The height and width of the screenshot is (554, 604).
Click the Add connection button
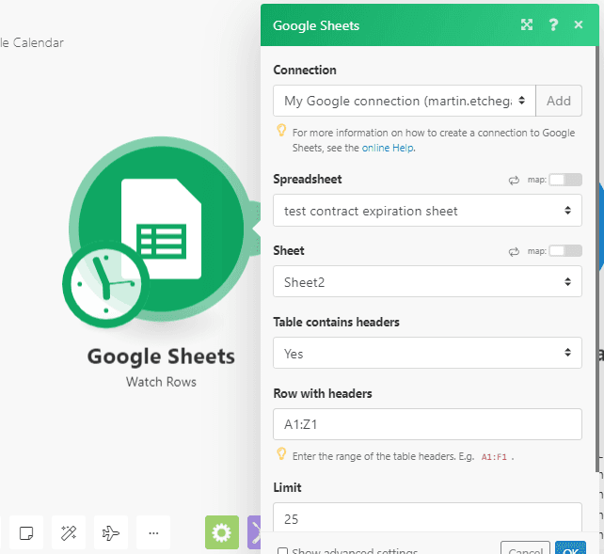pyautogui.click(x=559, y=101)
